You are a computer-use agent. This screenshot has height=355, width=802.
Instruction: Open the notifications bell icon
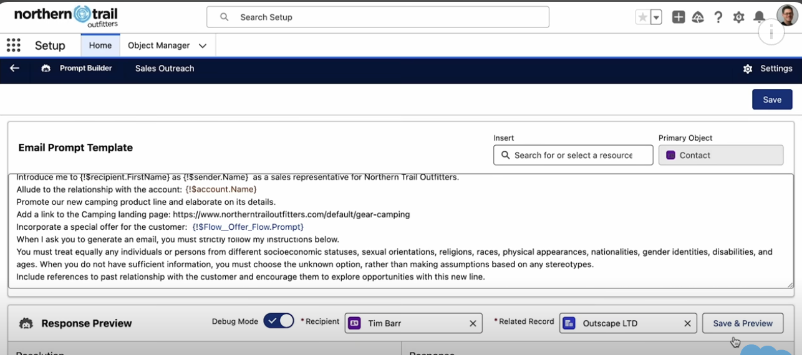click(759, 17)
